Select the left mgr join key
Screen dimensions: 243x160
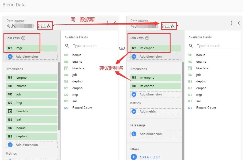pos(32,48)
